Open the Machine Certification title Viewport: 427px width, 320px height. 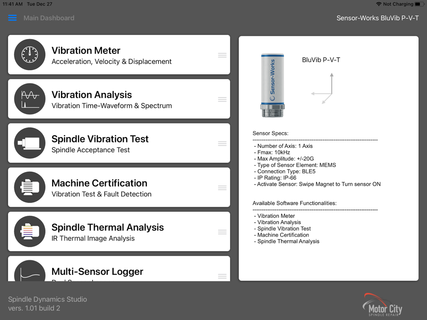coord(99,183)
